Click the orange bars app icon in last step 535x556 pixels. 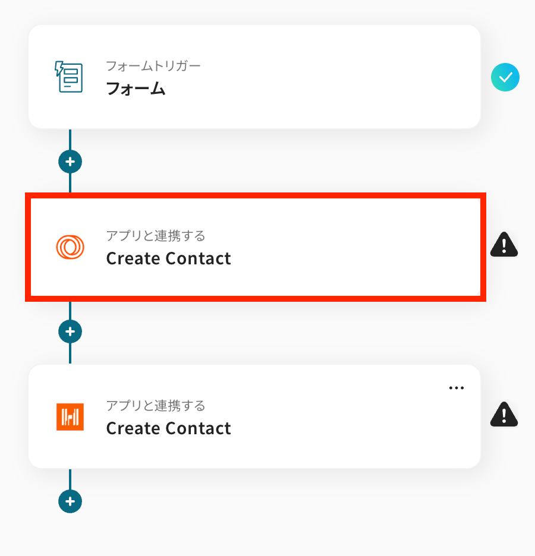pos(70,416)
